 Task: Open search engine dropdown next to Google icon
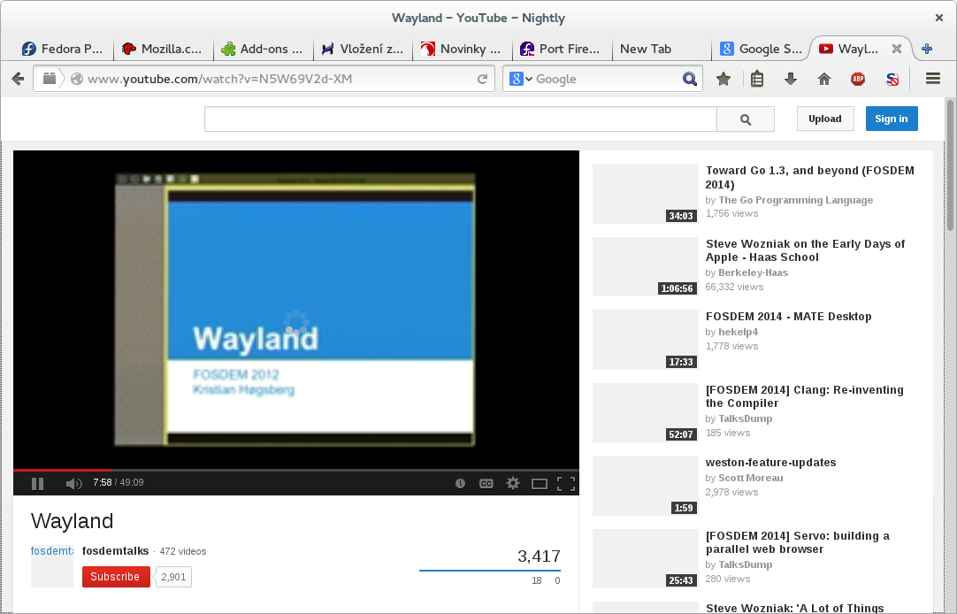(529, 79)
